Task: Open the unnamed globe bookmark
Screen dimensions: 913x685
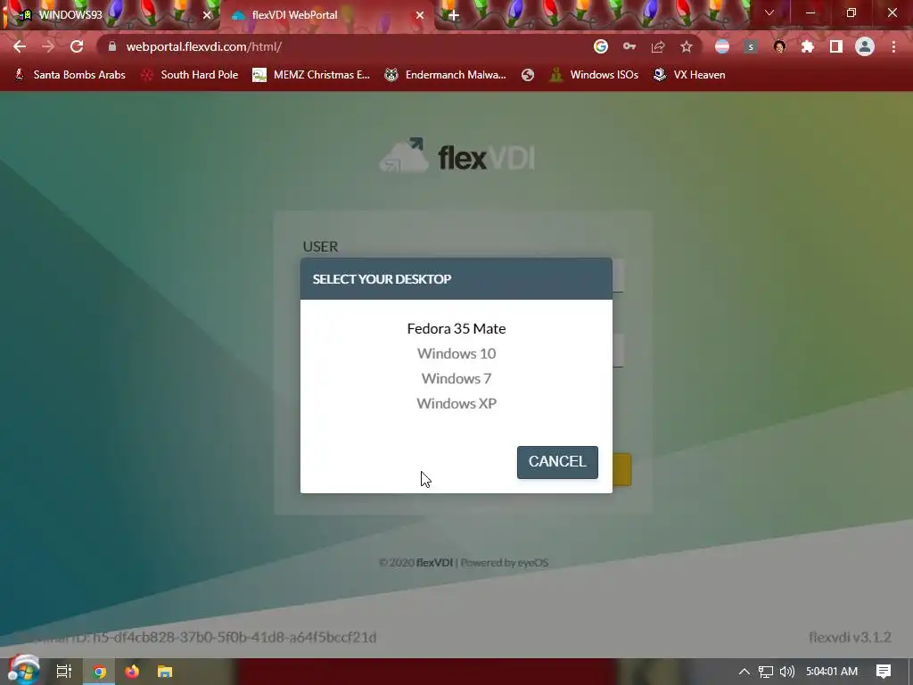Action: click(528, 75)
